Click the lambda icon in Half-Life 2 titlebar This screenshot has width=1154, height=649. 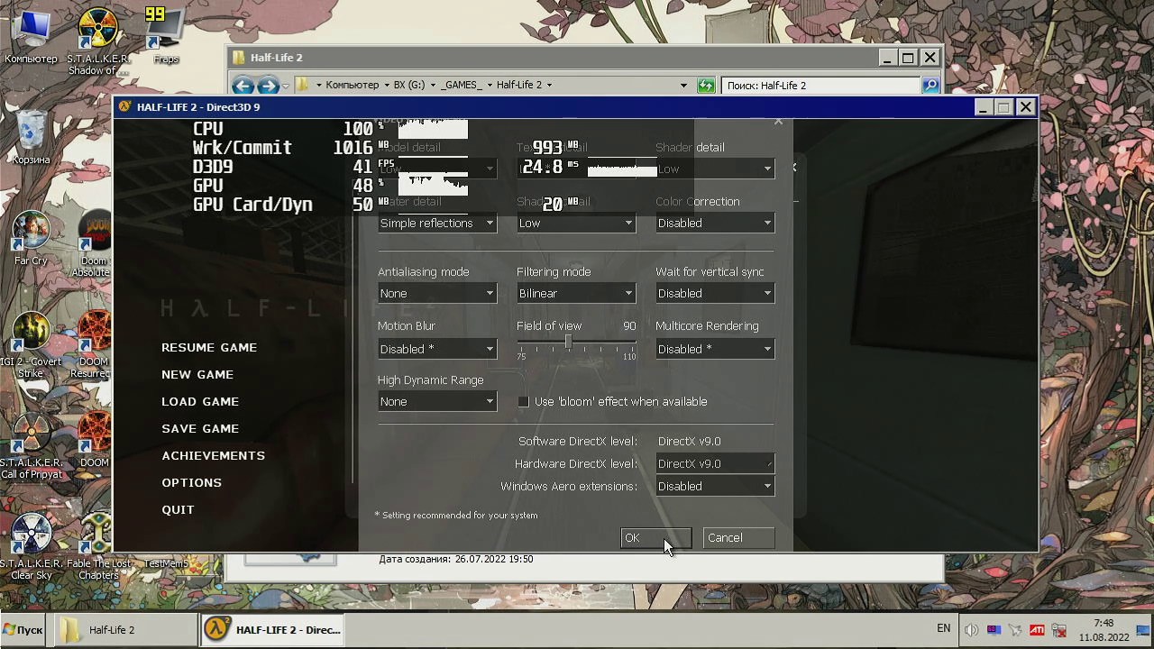pos(124,107)
